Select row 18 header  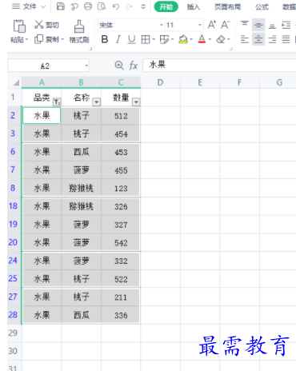(x=13, y=206)
